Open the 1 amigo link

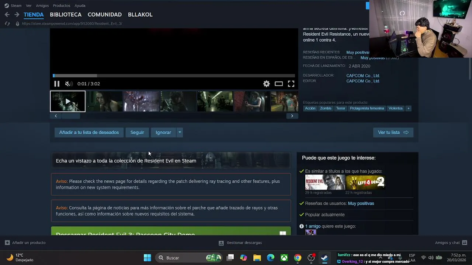(x=313, y=226)
